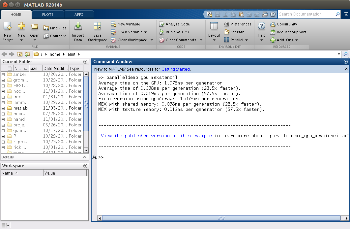Screen dimensions: 350x229
Task: Open Workspace panel actions menu
Action: click(x=85, y=166)
